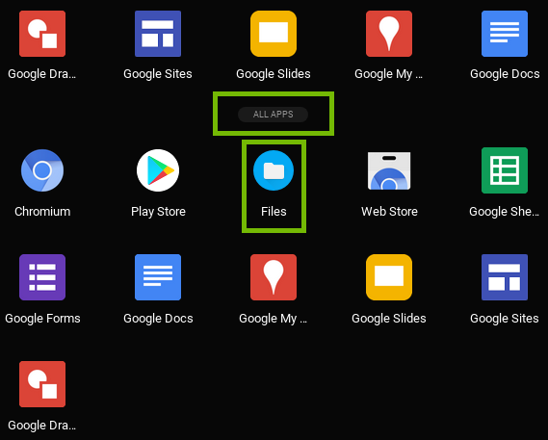Open Google Docs icon beside Google Forms

click(158, 277)
